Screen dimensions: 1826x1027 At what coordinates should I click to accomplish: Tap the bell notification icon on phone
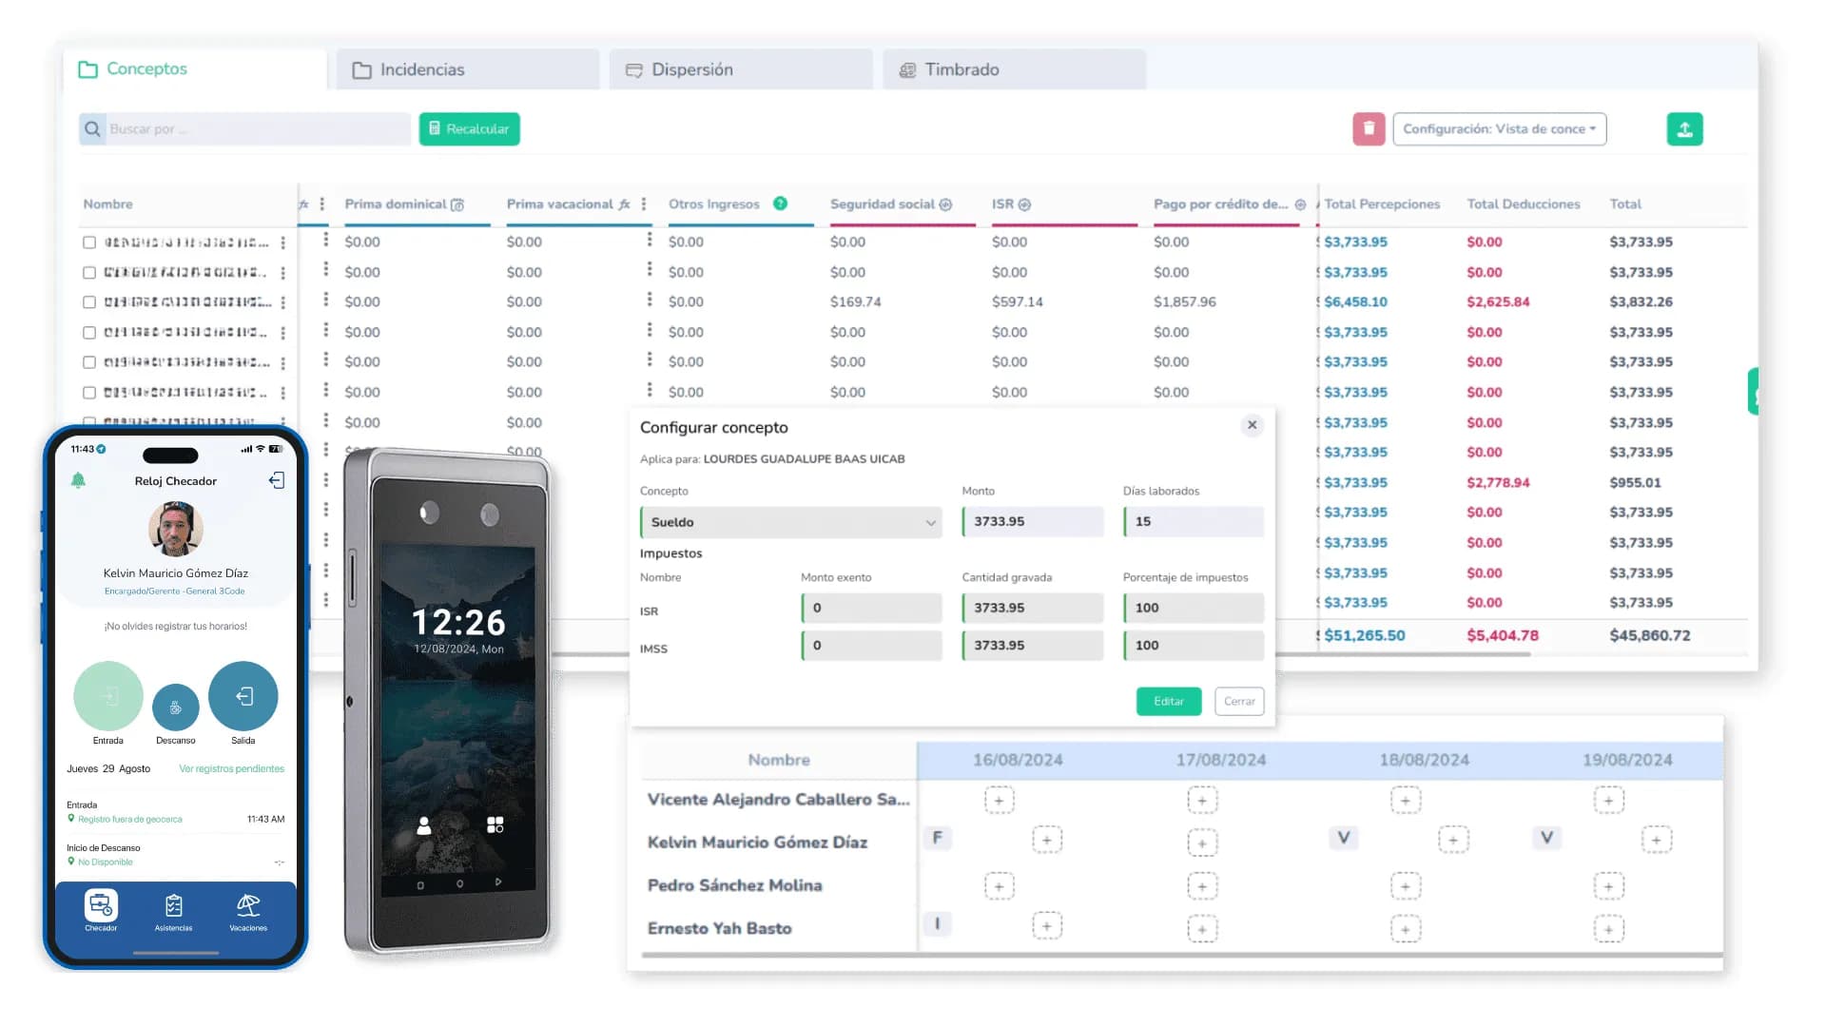click(79, 480)
